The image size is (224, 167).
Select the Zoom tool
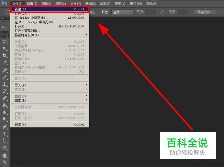(x=5, y=162)
